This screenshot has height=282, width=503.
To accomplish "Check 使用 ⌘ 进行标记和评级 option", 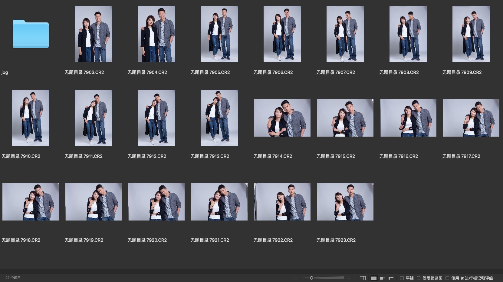I will pyautogui.click(x=447, y=278).
